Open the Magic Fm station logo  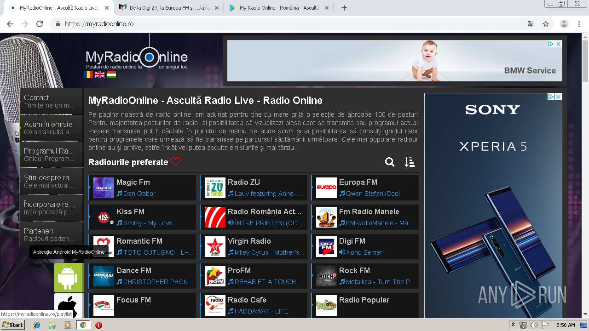coord(104,188)
